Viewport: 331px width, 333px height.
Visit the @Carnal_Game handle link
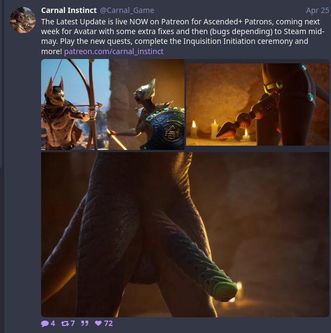click(x=127, y=10)
